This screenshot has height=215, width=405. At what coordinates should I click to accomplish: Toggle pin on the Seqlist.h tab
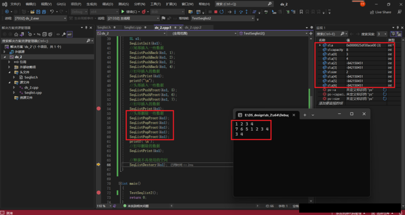click(115, 27)
